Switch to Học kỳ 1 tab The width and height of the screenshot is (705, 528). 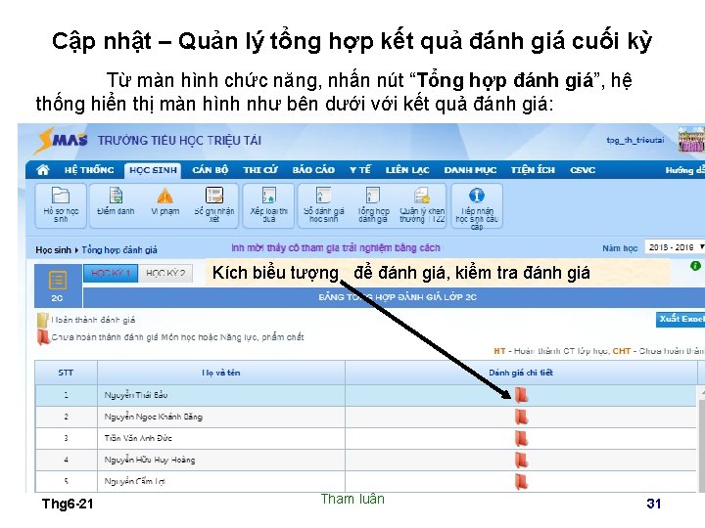[x=111, y=273]
